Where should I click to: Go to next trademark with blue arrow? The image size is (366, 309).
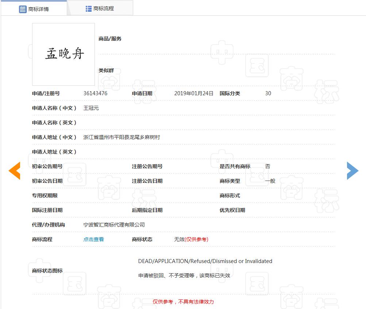pyautogui.click(x=352, y=171)
